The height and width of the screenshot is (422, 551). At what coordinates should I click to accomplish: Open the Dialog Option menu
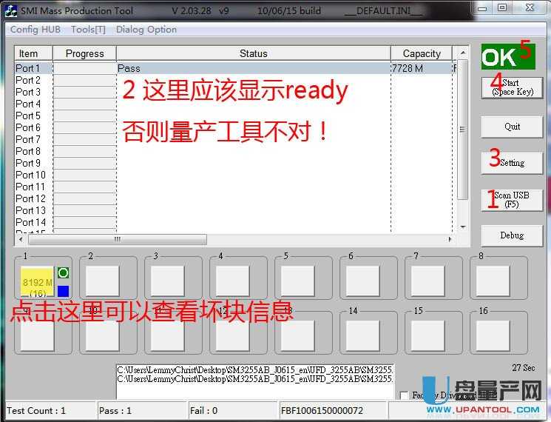tap(146, 30)
